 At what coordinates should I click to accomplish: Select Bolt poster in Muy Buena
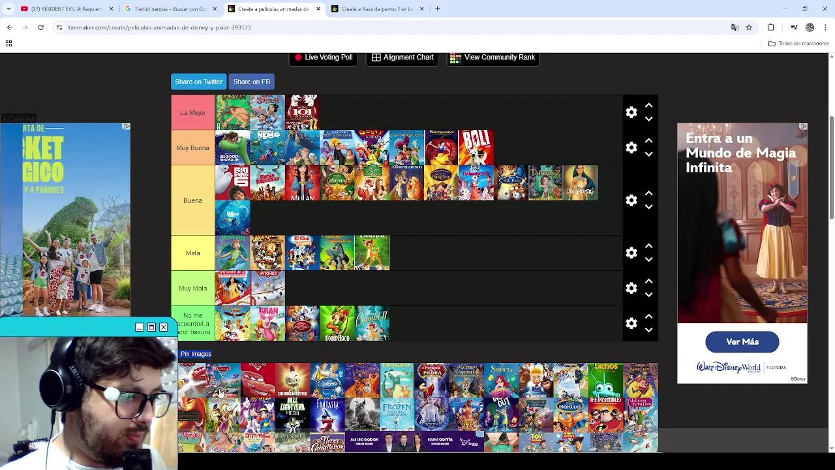[476, 148]
